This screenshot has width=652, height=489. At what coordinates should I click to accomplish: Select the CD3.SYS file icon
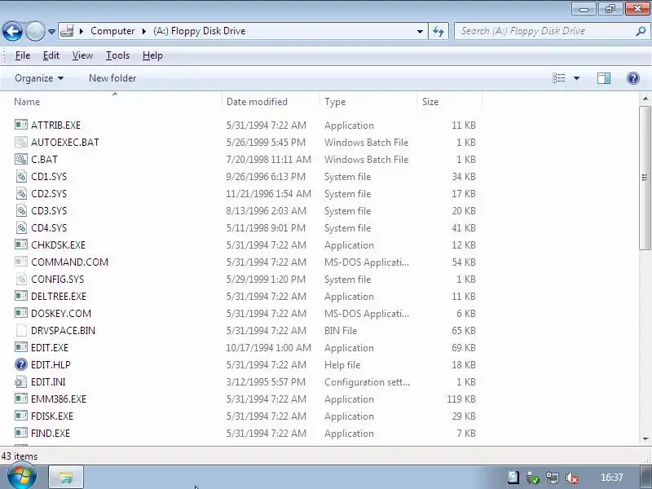(21, 210)
